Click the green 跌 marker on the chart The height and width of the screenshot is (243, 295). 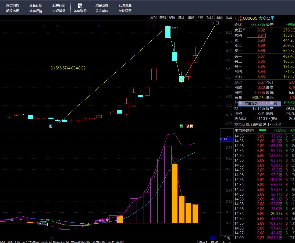click(x=181, y=126)
